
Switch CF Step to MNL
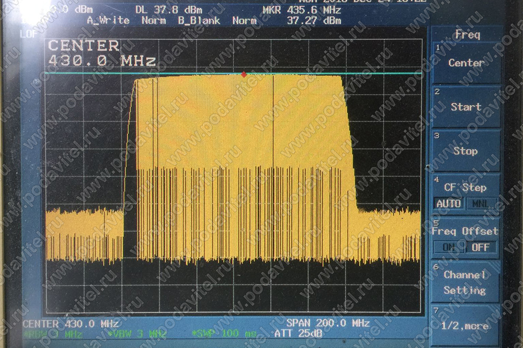pyautogui.click(x=481, y=203)
